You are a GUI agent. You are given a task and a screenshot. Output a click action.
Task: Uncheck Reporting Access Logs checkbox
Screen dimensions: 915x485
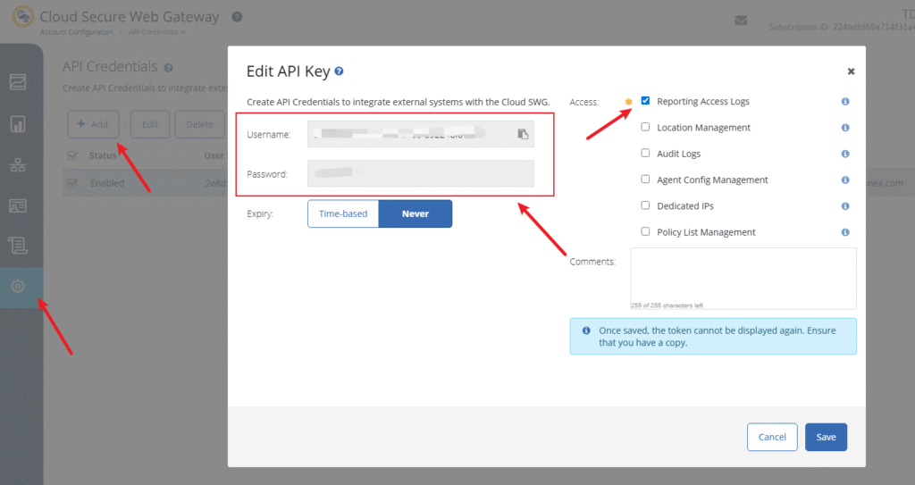tap(645, 101)
